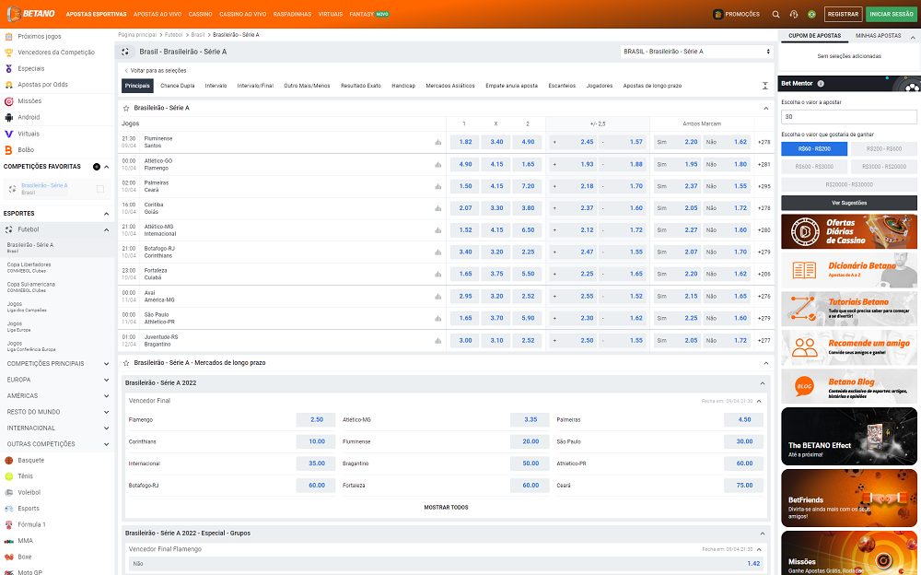Viewport: 921px width, 575px height.
Task: Click the Missões target icon in sidebar
Action: (9, 101)
